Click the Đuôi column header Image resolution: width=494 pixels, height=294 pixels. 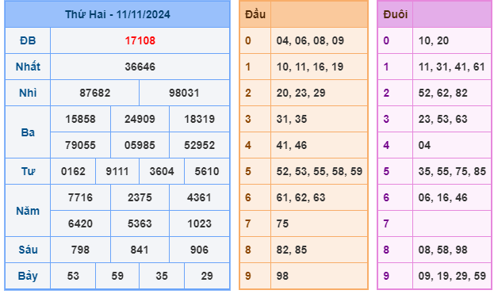396,14
